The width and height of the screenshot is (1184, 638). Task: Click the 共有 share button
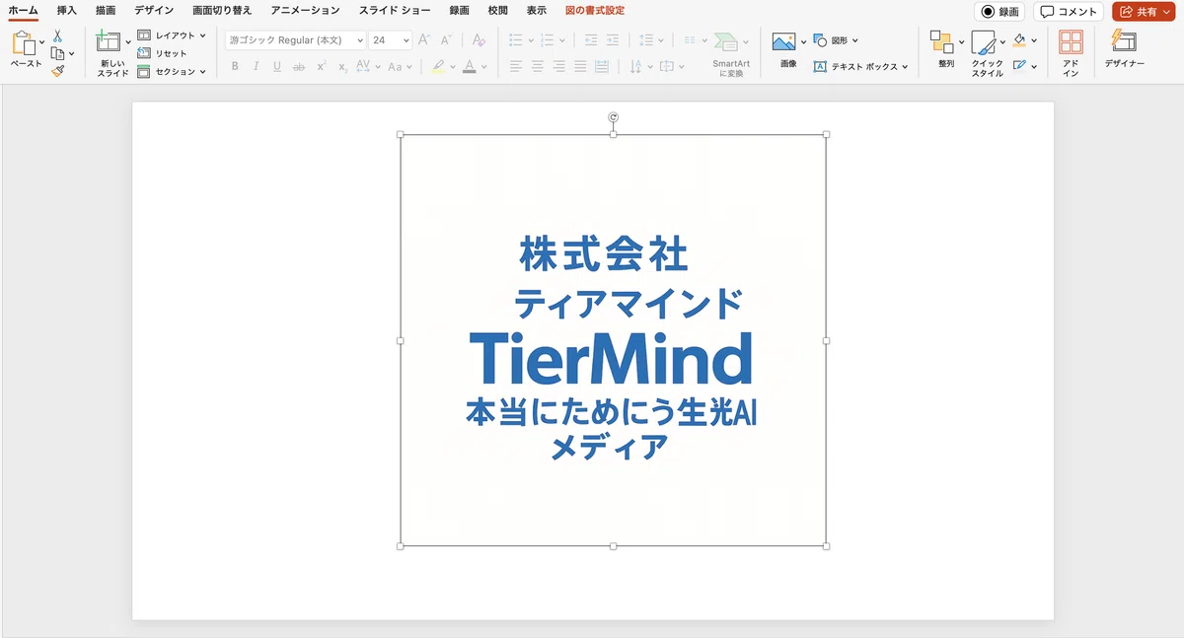coord(1144,12)
